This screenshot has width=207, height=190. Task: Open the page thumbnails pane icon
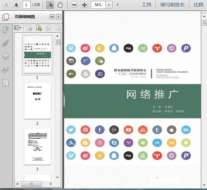(6, 17)
